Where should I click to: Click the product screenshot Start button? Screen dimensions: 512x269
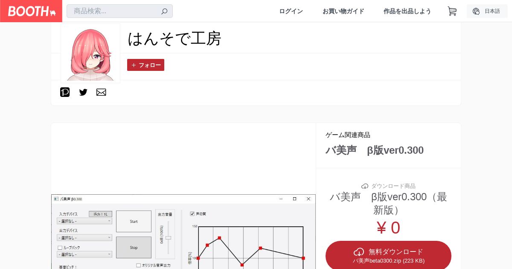click(134, 222)
